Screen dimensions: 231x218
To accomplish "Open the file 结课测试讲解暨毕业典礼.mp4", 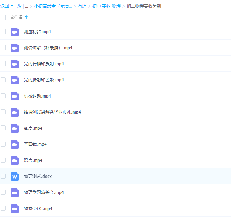I will [52, 112].
